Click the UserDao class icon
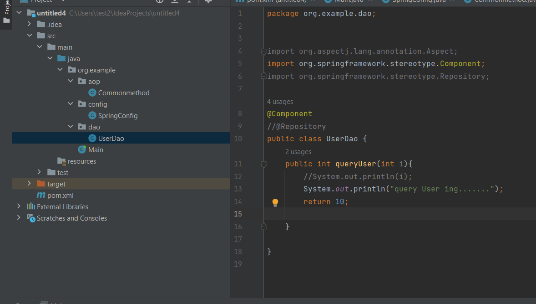The image size is (536, 304). tap(92, 138)
